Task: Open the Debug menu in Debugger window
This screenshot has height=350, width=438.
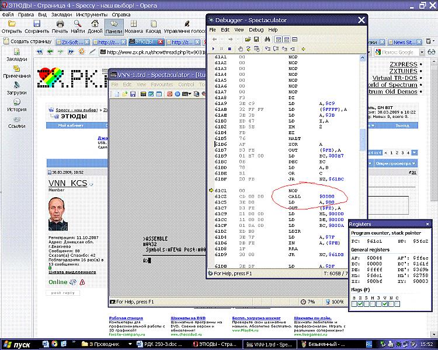Action: tap(256, 30)
